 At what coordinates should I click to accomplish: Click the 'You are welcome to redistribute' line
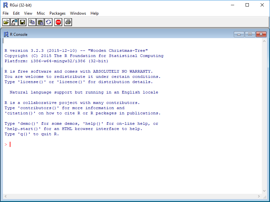click(82, 77)
